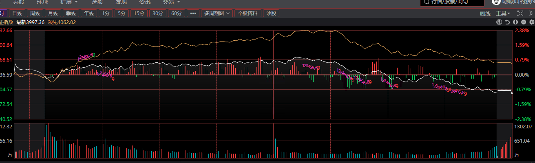Click the user avatar icon
The height and width of the screenshot is (163, 535).
tap(496, 2)
